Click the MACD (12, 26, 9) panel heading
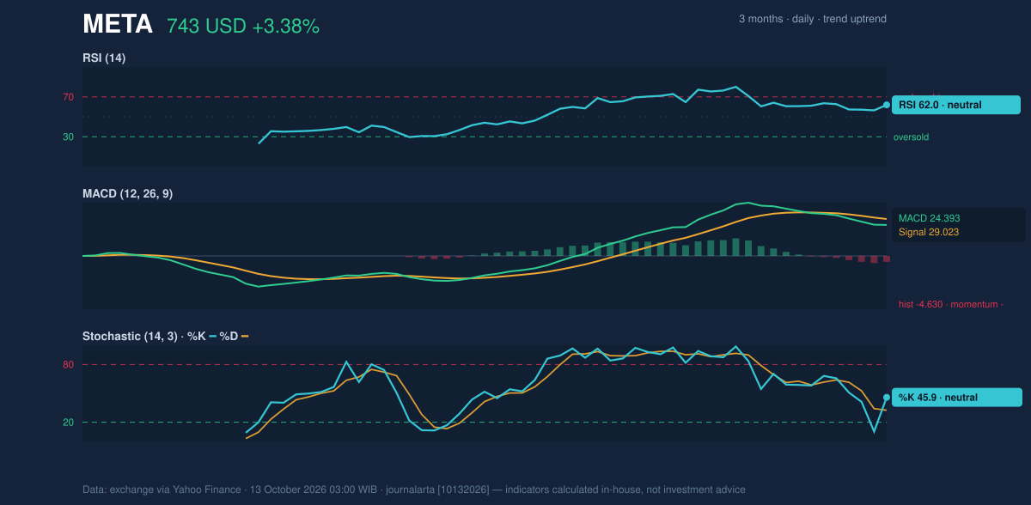The height and width of the screenshot is (505, 1031). [x=127, y=194]
